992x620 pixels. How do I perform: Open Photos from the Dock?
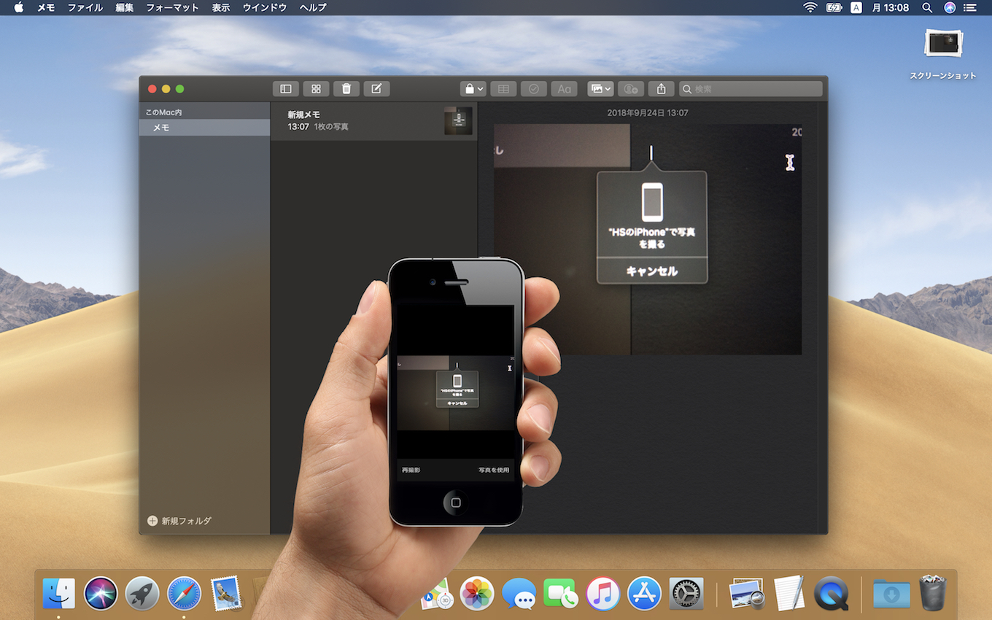click(477, 594)
